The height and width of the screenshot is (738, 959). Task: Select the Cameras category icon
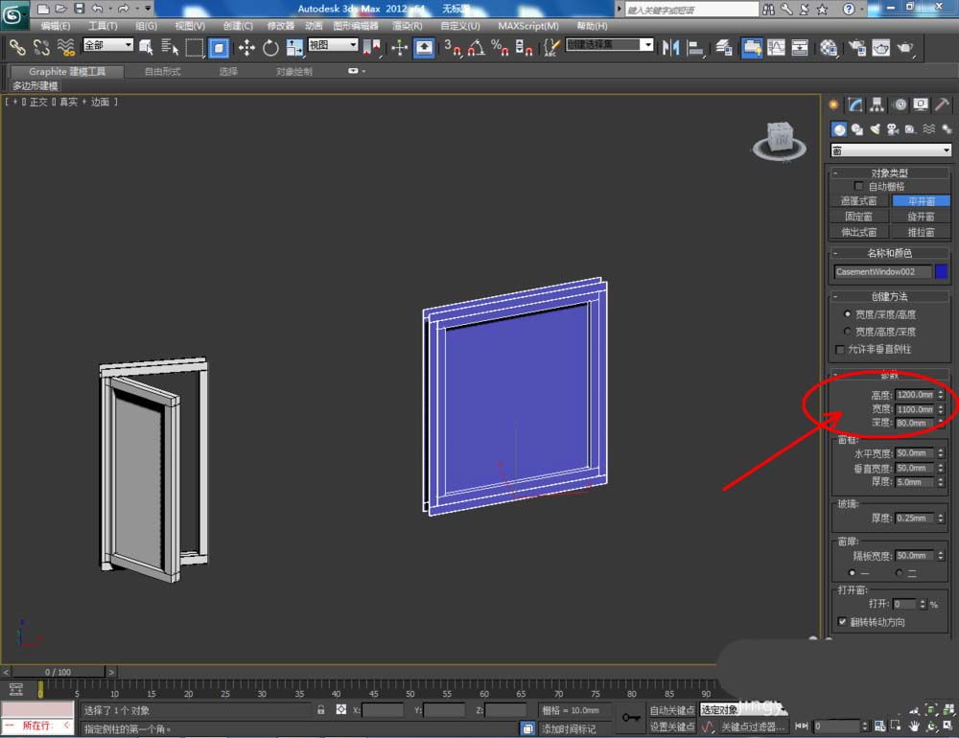(893, 129)
